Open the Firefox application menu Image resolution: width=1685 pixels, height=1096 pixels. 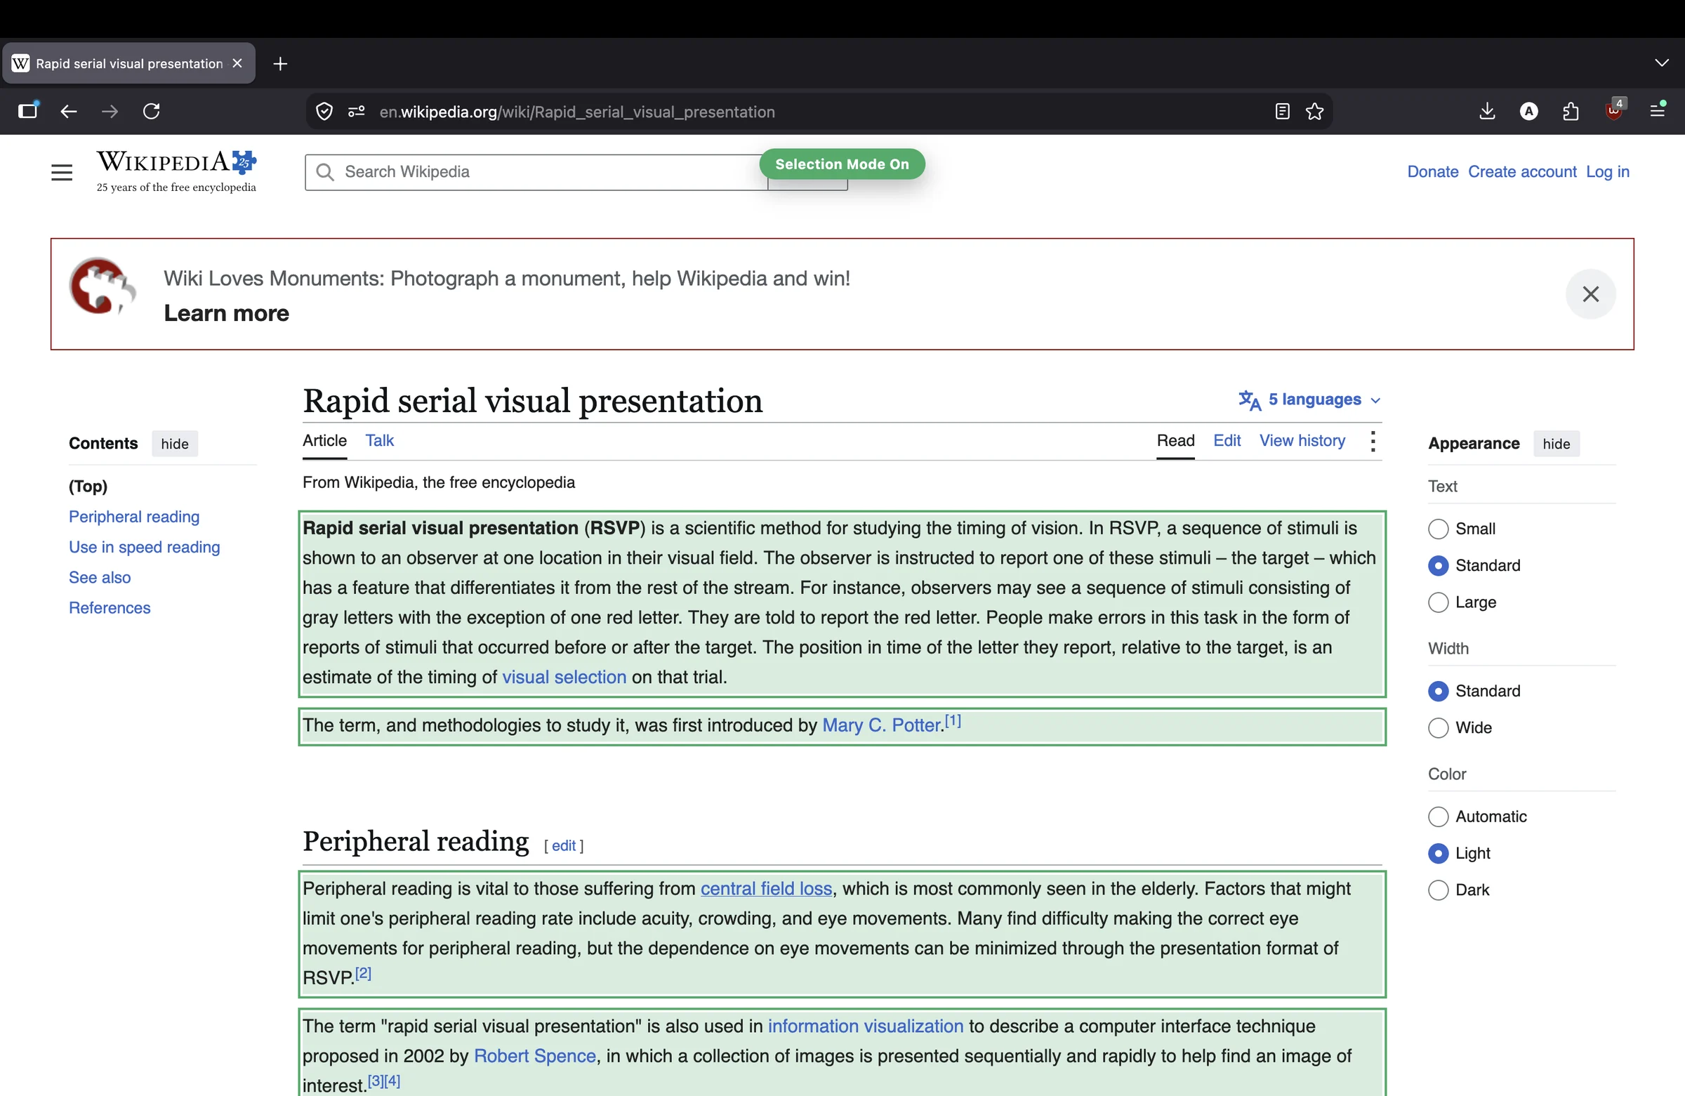[1658, 110]
